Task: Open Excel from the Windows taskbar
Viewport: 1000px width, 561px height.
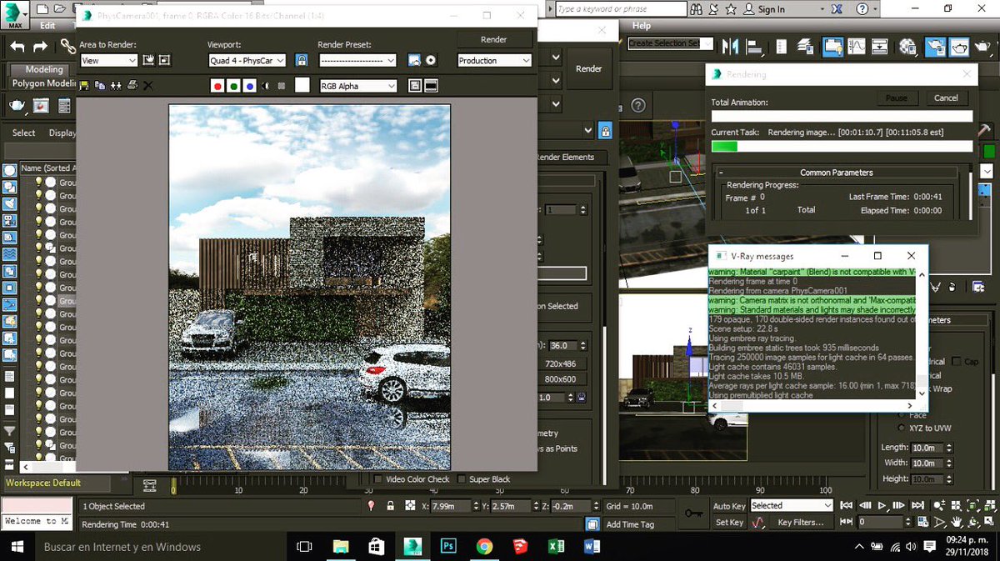Action: pyautogui.click(x=556, y=547)
